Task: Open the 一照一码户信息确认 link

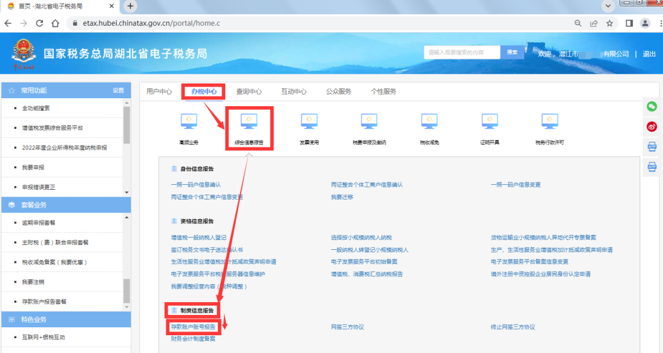Action: [196, 185]
